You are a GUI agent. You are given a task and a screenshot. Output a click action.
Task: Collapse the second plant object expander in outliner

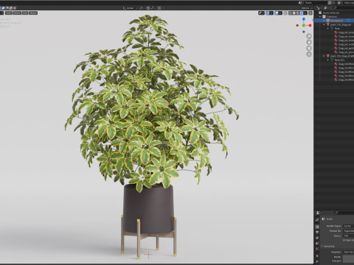coord(324,56)
